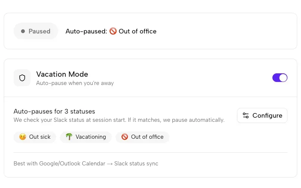
Task: Select the Vacationing status chip
Action: coord(86,137)
